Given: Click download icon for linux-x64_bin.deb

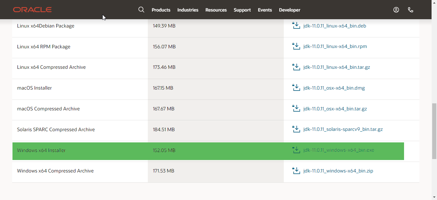Looking at the screenshot, I should point(296,25).
